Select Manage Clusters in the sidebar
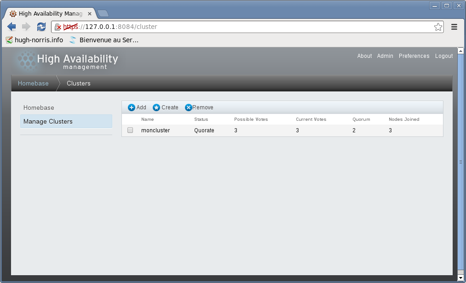This screenshot has height=283, width=466. [48, 121]
